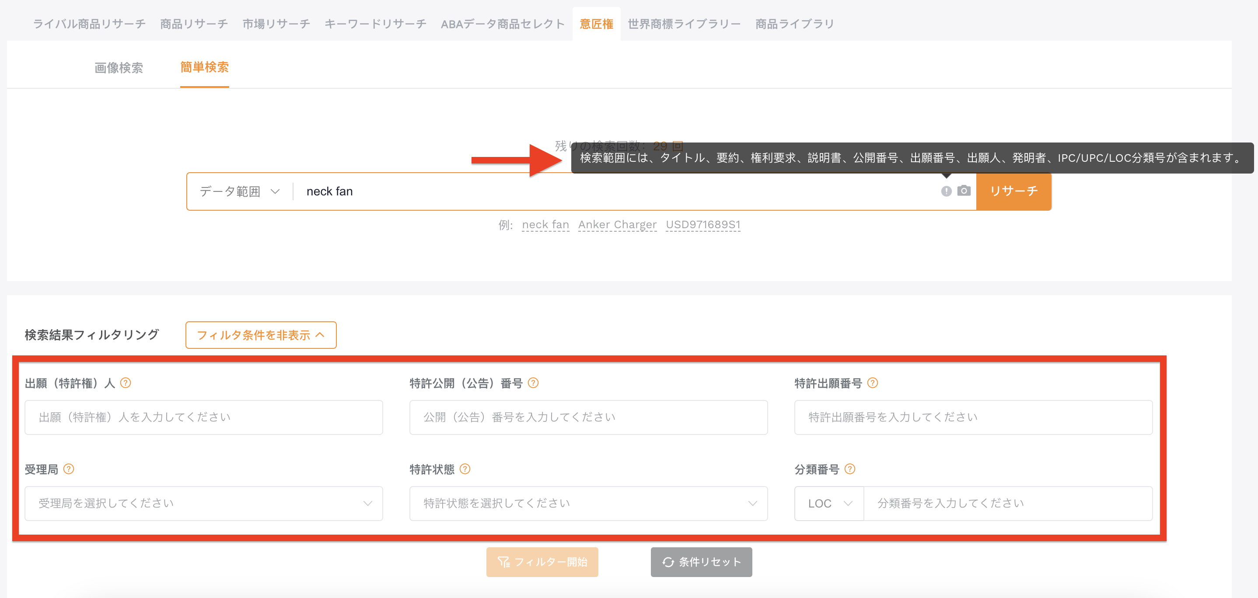Open ABAデータ商品セレクト tab

(503, 24)
